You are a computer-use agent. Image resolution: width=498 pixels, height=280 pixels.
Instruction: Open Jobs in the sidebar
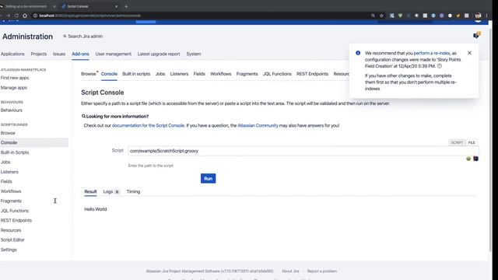5,163
